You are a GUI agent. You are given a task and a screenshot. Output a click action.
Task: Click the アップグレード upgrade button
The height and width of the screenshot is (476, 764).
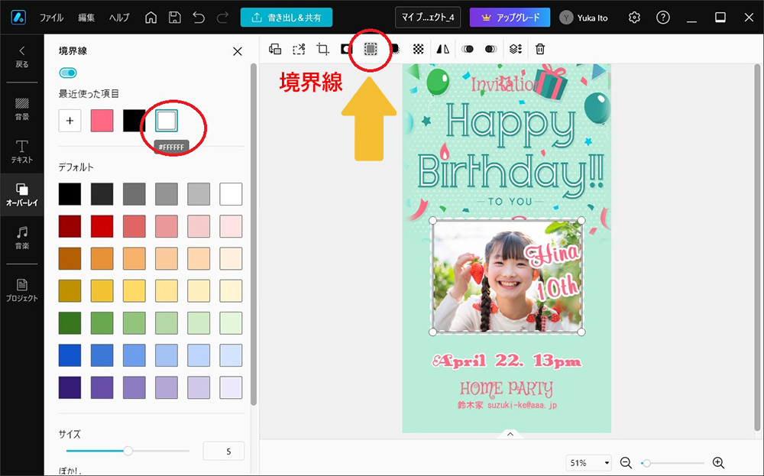pyautogui.click(x=510, y=18)
